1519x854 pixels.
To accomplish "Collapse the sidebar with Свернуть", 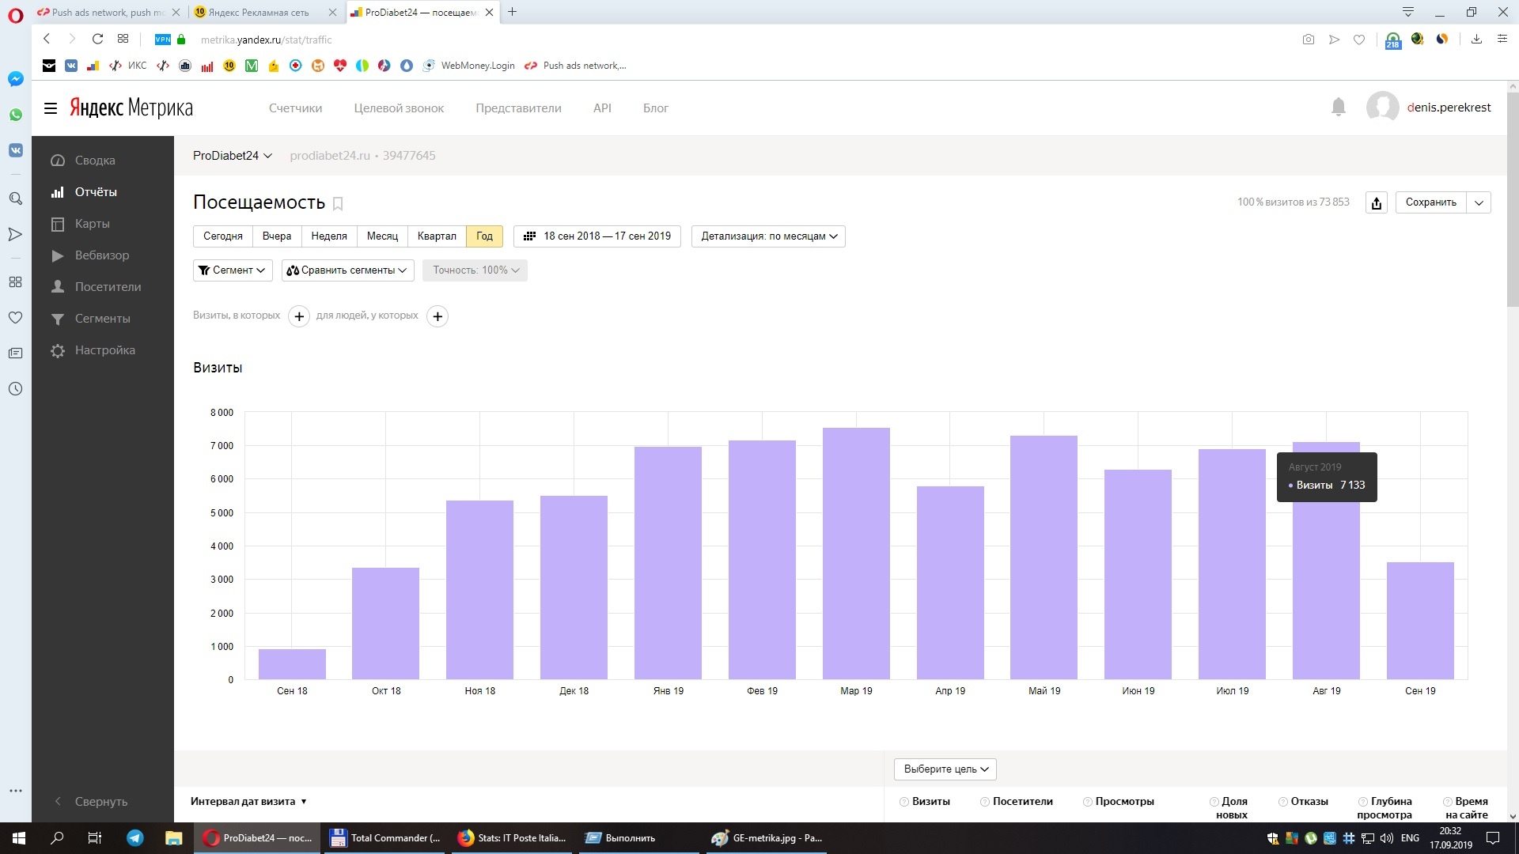I will point(100,801).
